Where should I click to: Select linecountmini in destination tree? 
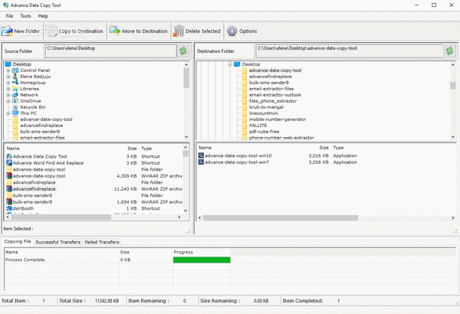pyautogui.click(x=264, y=113)
